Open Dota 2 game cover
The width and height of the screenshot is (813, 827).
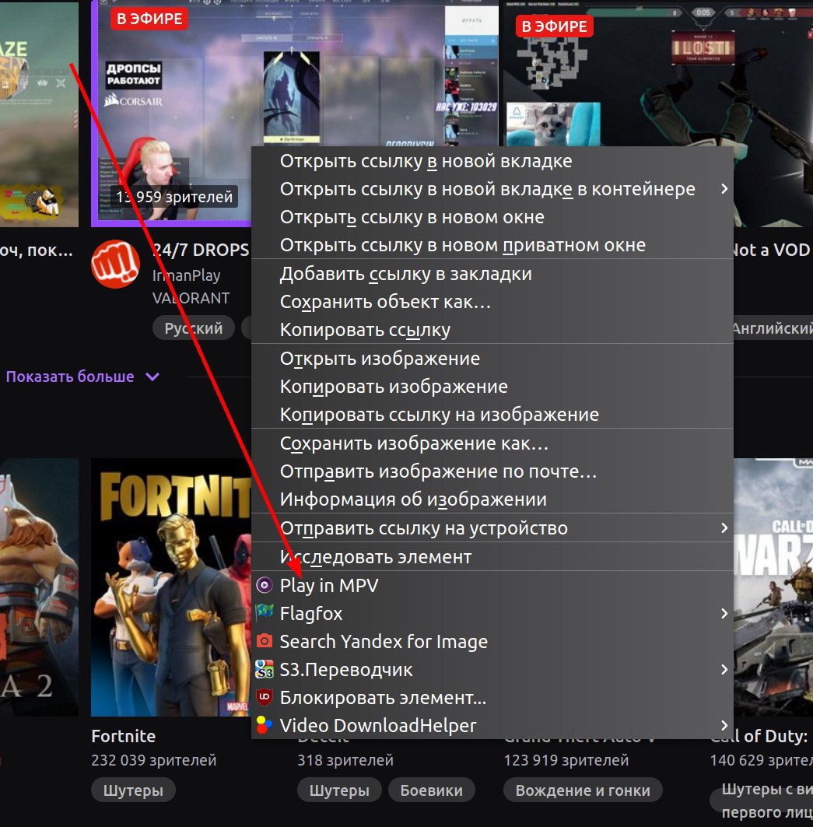[39, 587]
